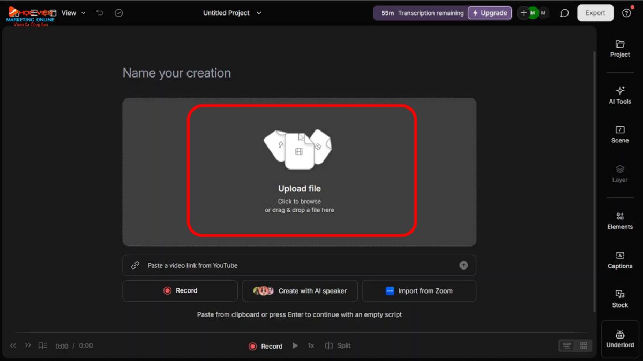Click the Name your creation title field
The image size is (643, 361).
coord(177,73)
